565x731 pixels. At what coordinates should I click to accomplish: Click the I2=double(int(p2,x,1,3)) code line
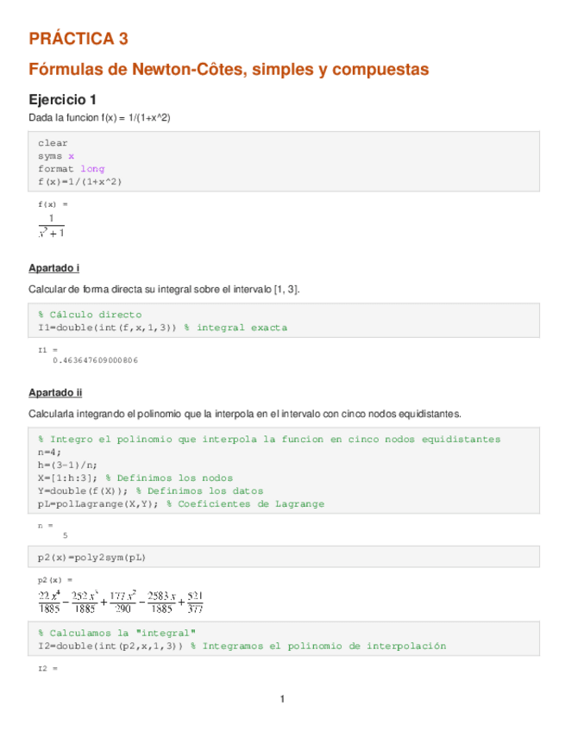(110, 645)
